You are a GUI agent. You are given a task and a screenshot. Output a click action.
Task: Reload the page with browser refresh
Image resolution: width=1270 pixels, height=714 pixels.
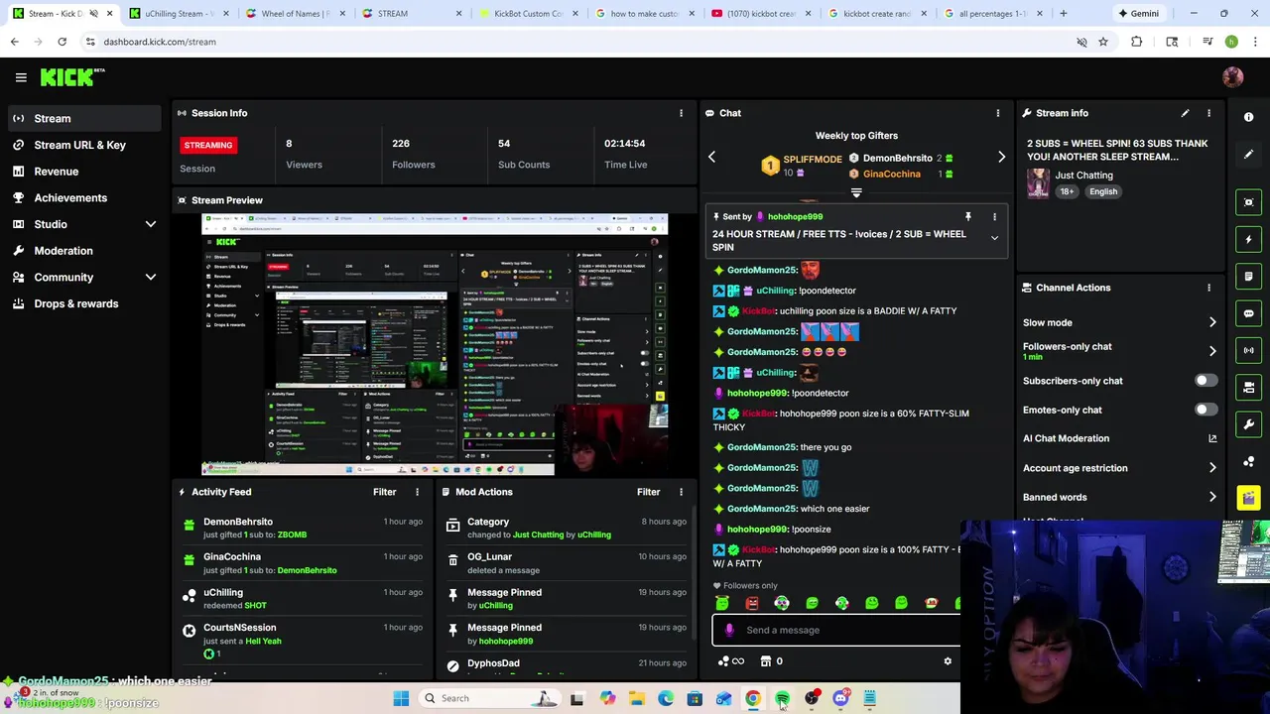tap(62, 42)
